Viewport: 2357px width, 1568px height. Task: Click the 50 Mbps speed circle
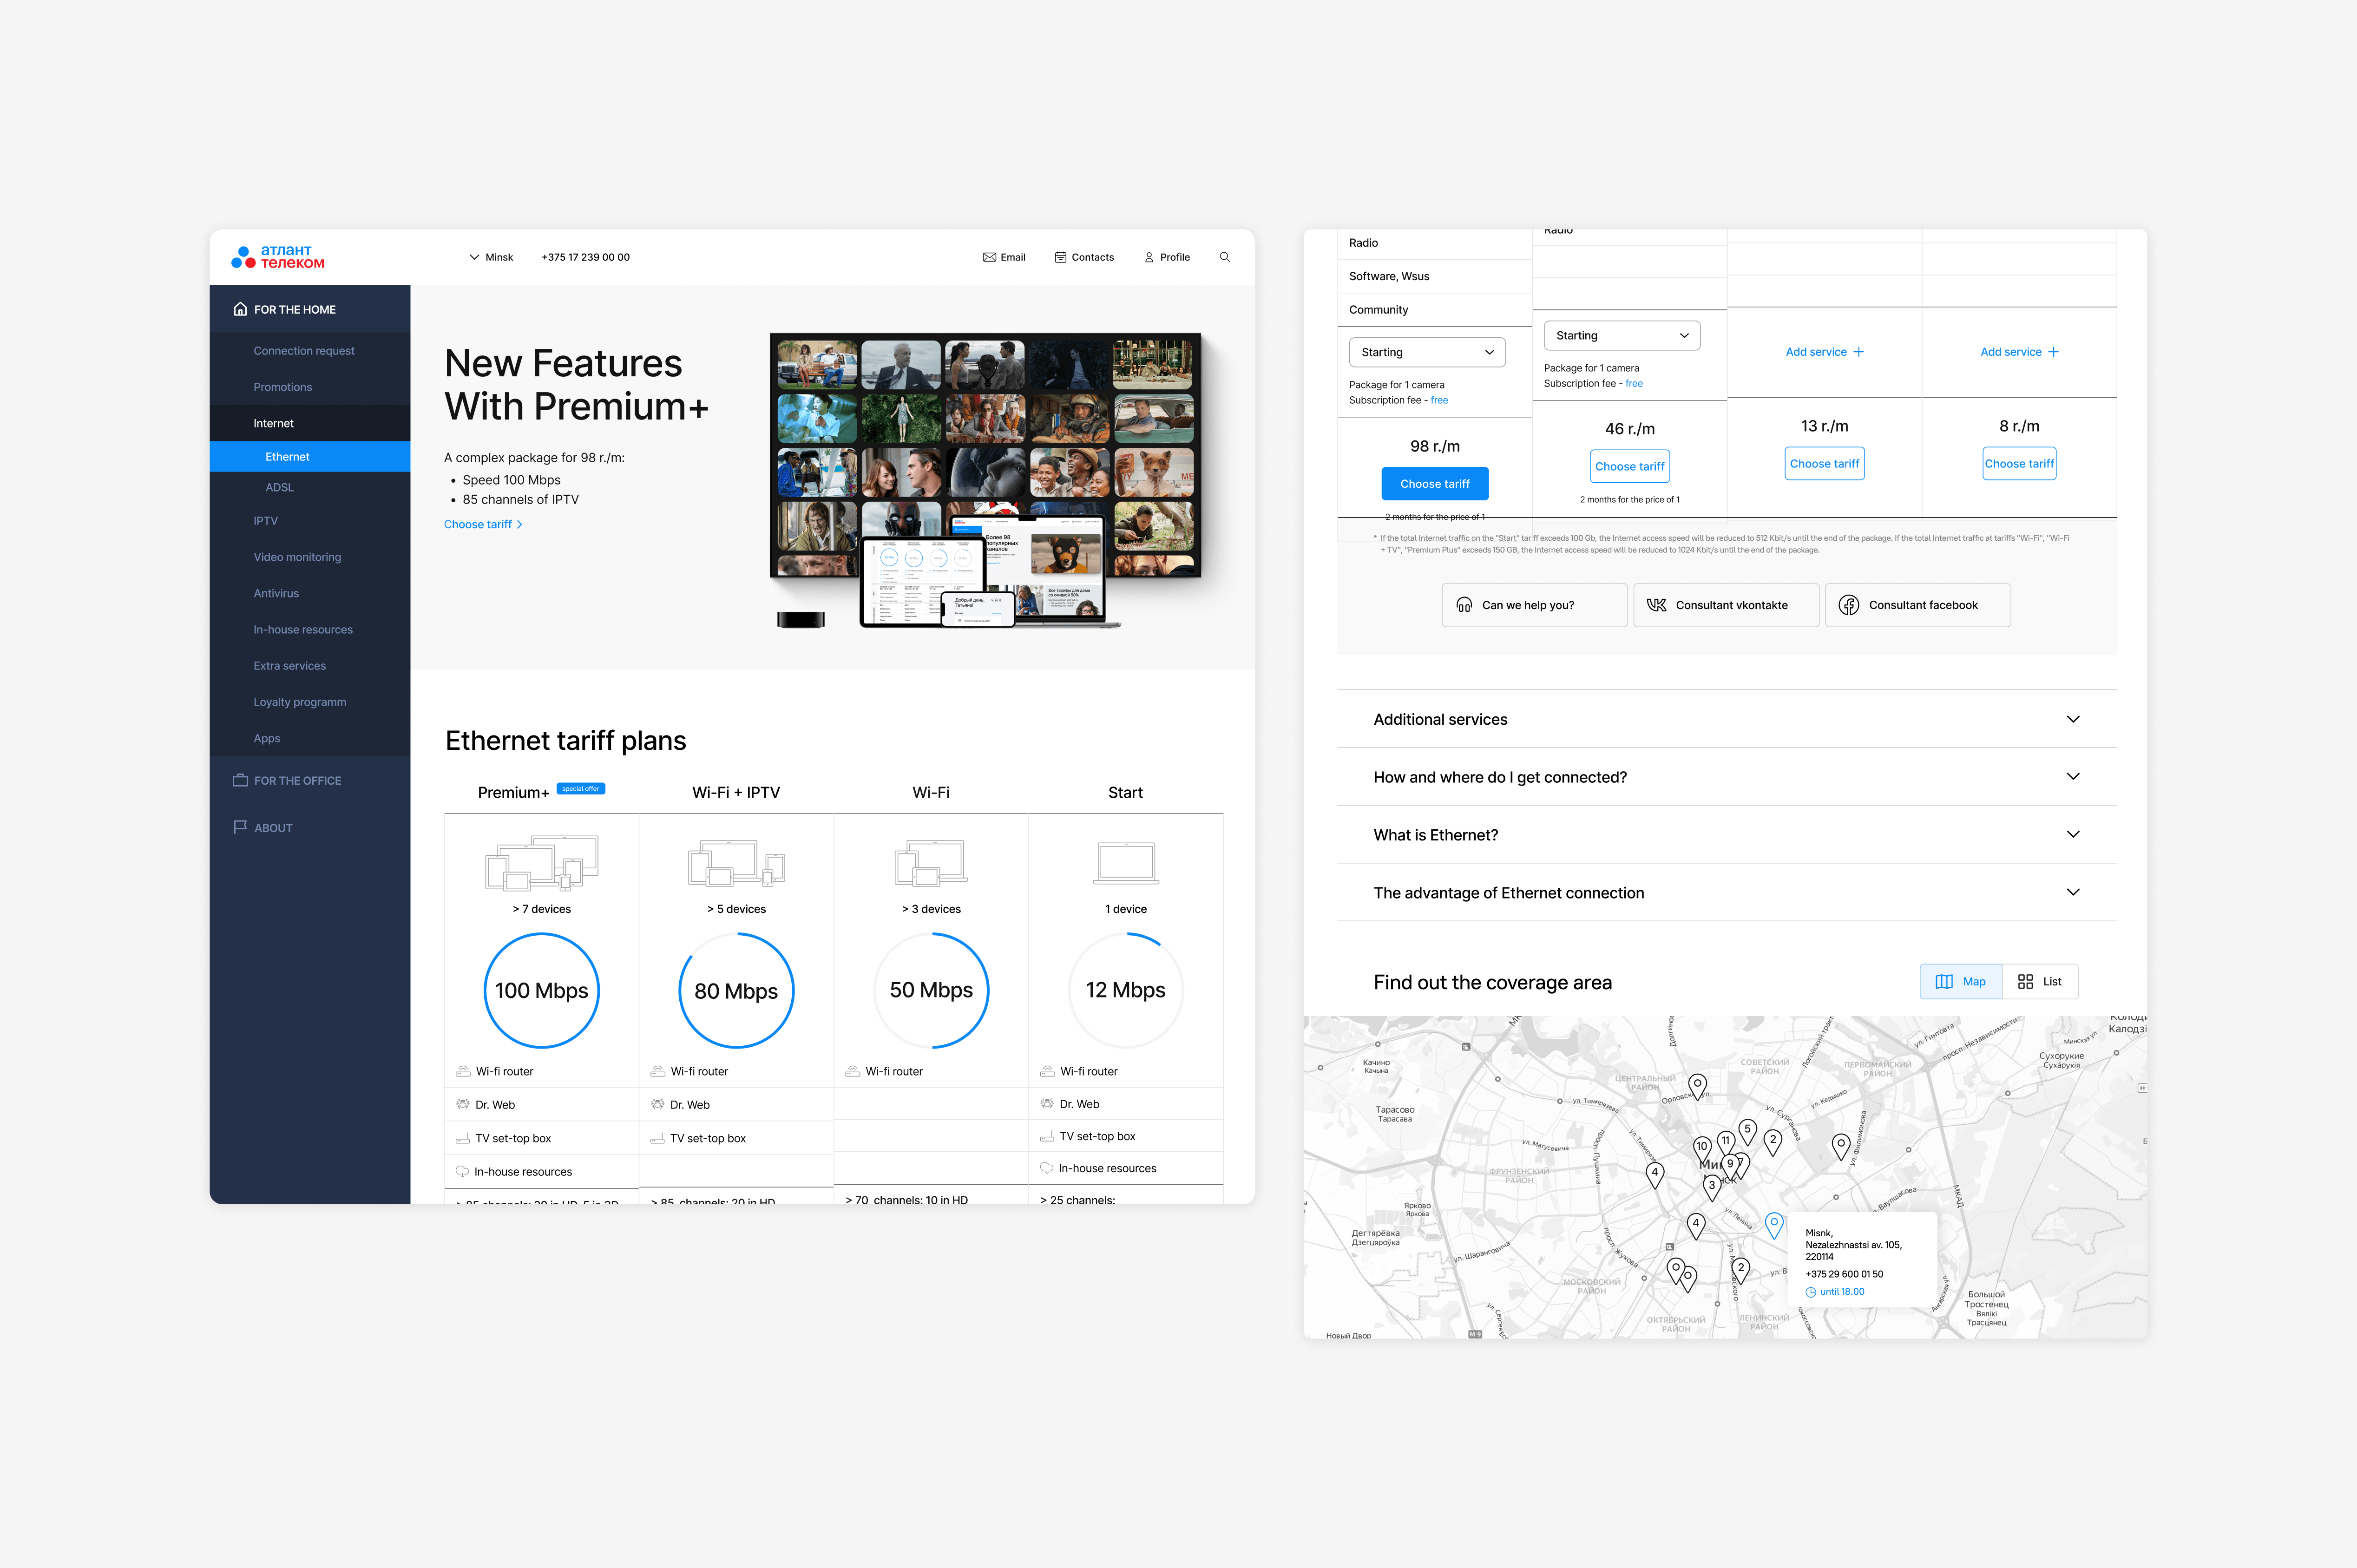point(931,990)
